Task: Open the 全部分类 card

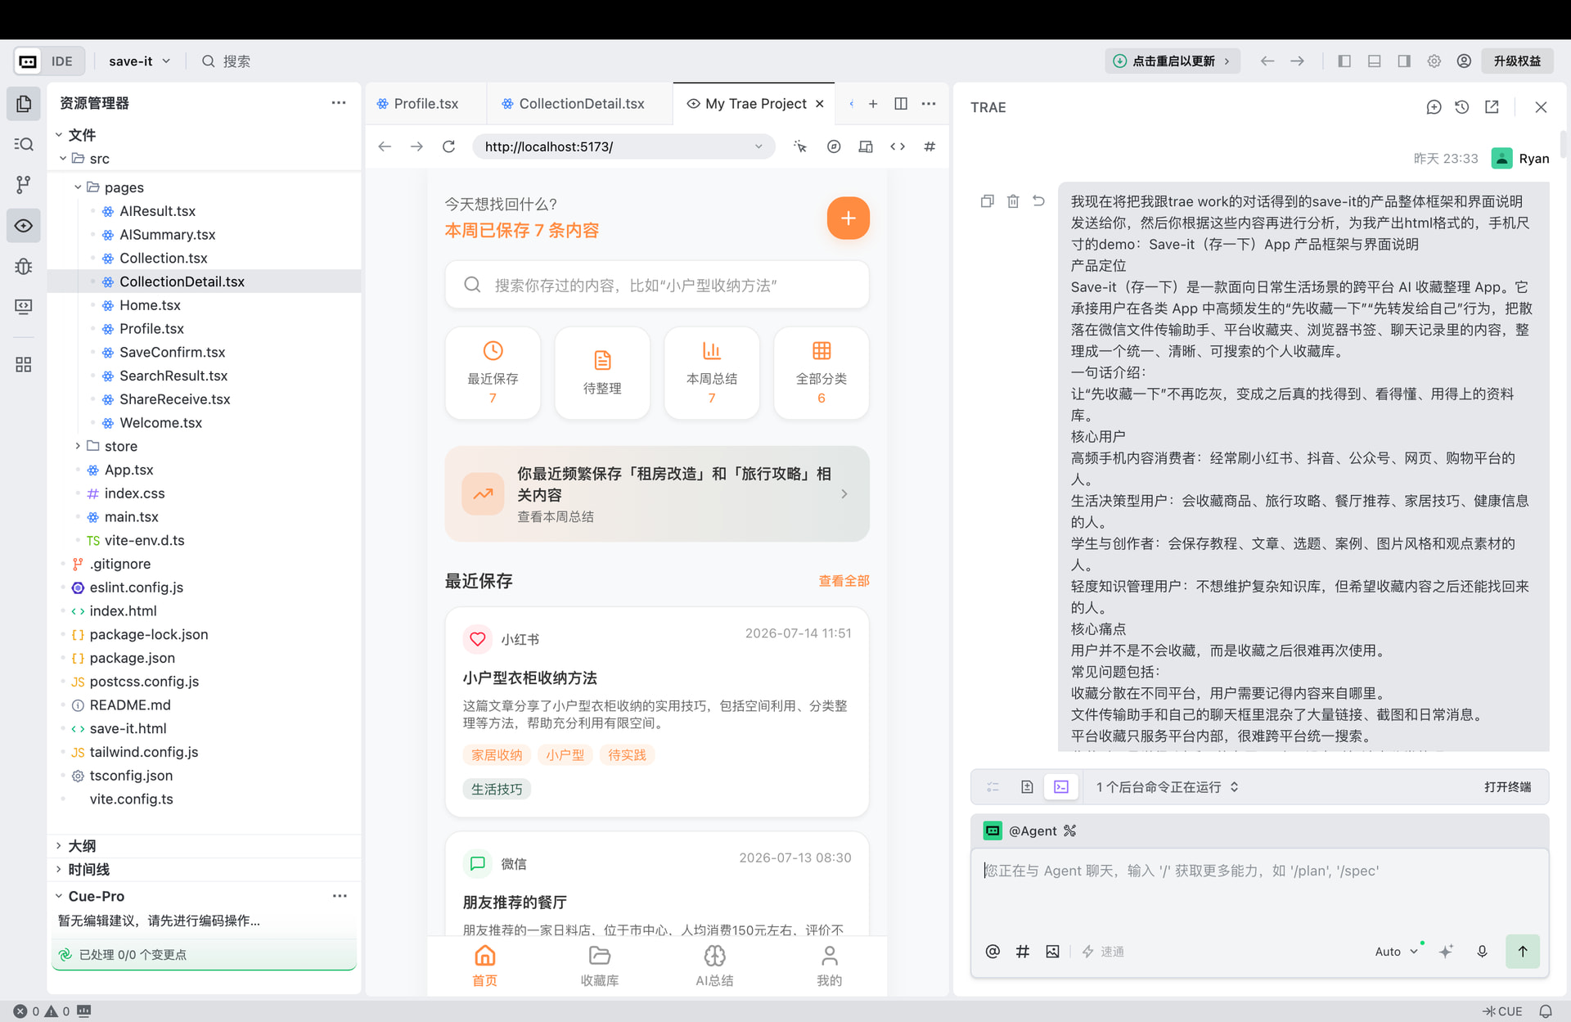Action: pos(822,373)
